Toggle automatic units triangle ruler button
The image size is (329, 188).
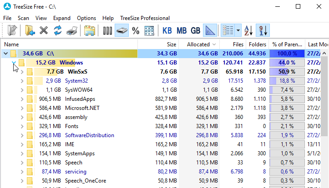tap(210, 31)
